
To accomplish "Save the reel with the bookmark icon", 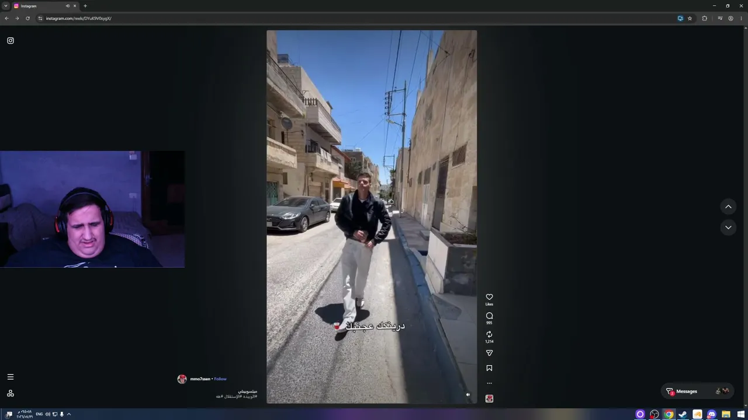I will coord(489,368).
